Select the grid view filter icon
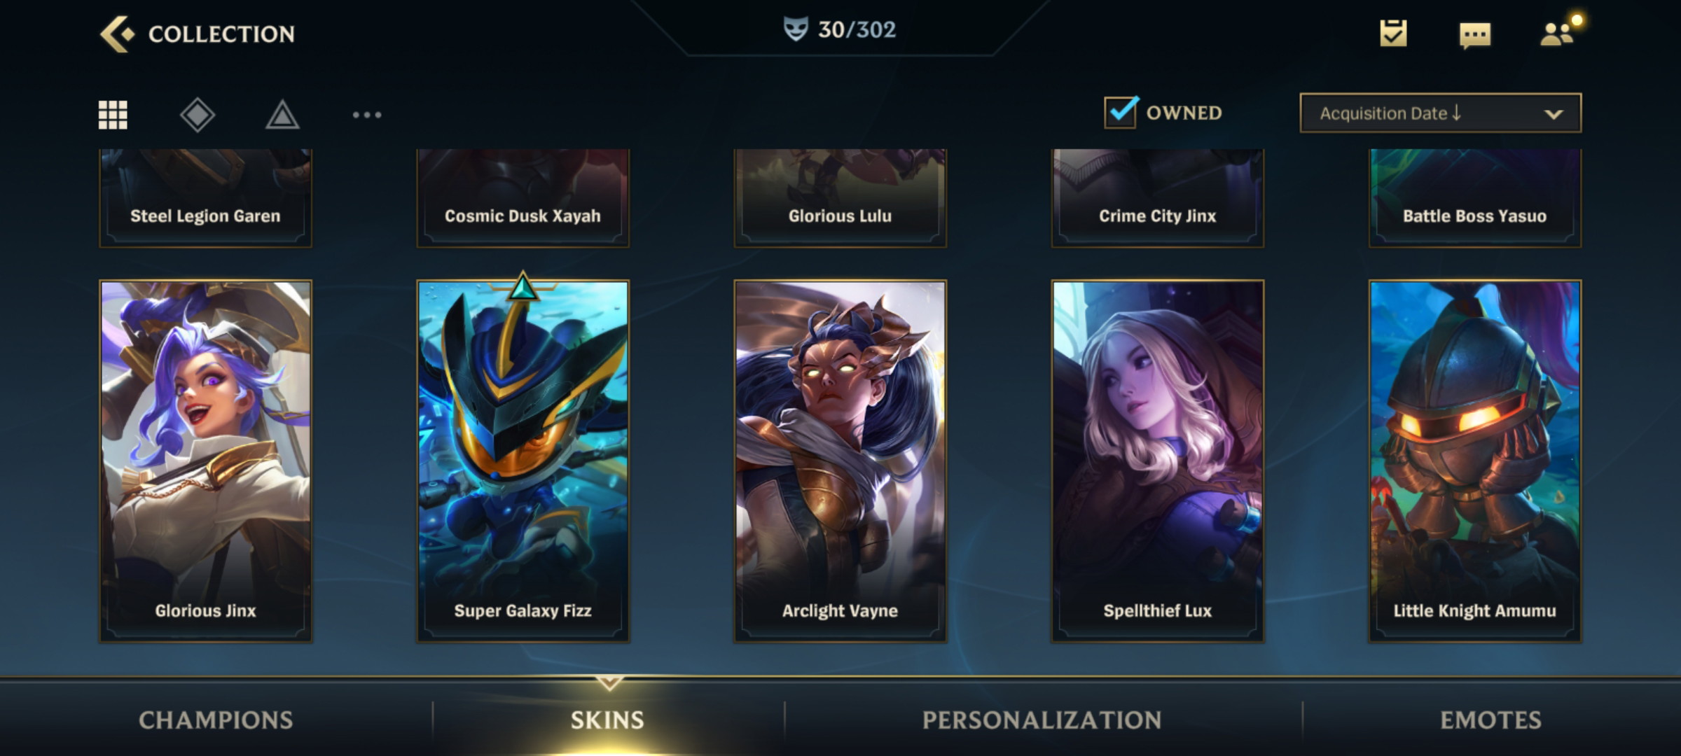1681x756 pixels. tap(113, 115)
